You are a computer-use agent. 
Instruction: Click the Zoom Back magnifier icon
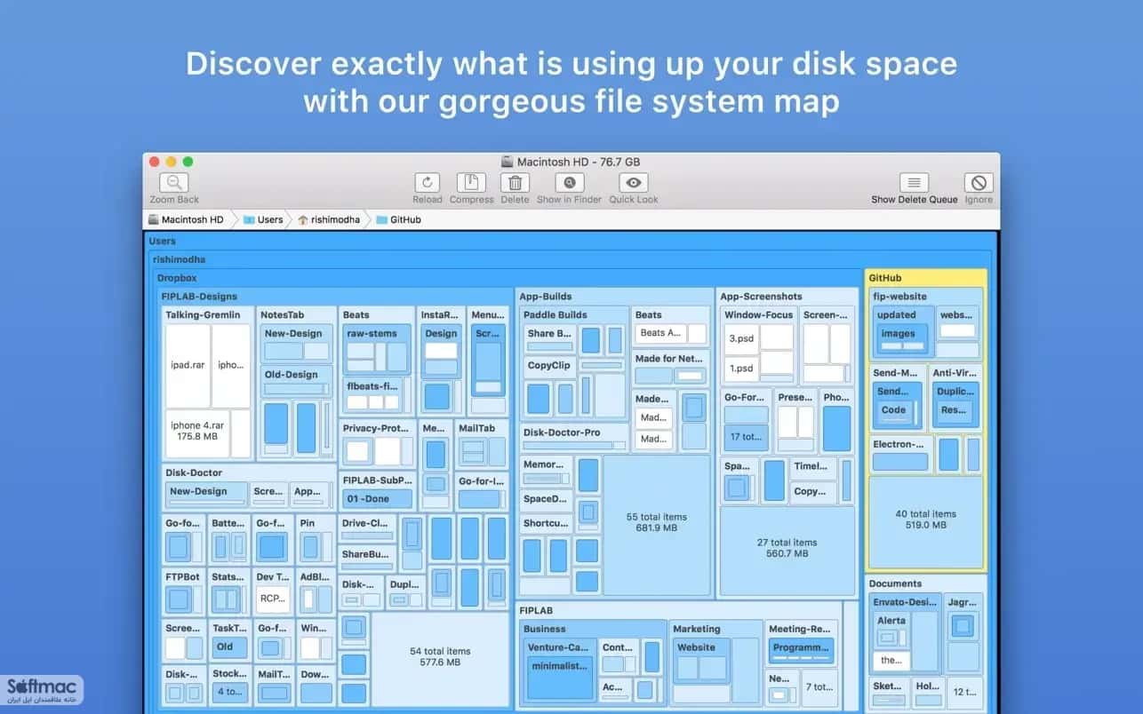(x=174, y=183)
